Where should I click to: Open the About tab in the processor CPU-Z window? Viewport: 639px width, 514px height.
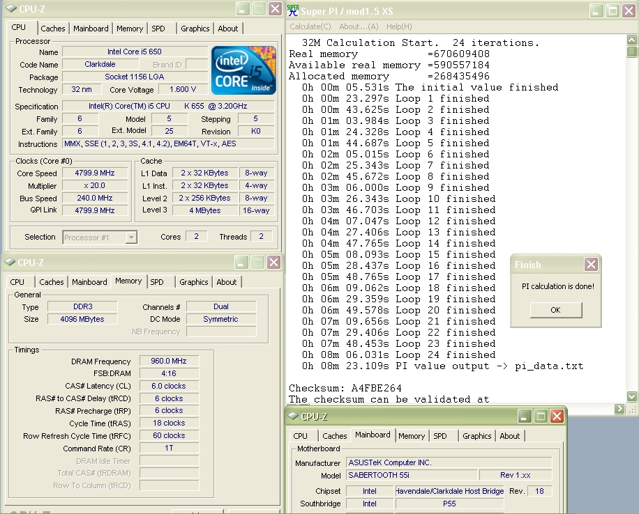(228, 29)
